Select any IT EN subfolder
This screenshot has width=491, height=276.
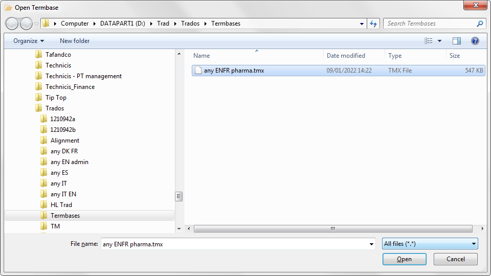tap(63, 194)
